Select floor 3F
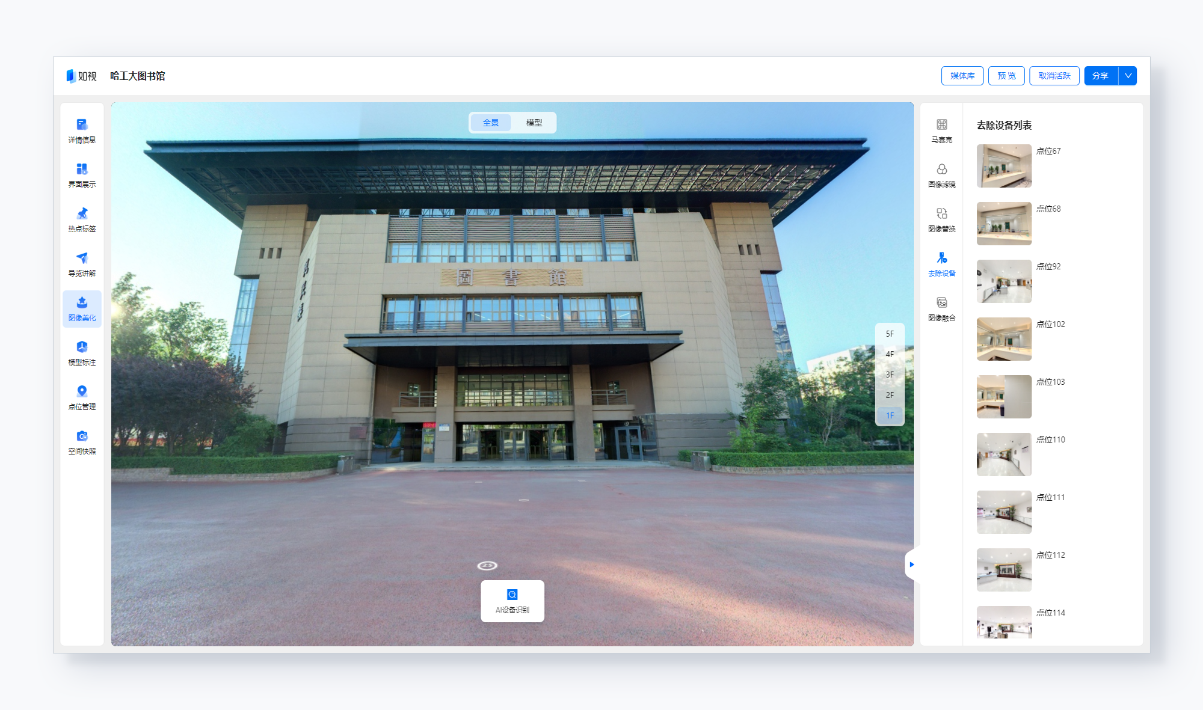The image size is (1203, 710). click(890, 375)
